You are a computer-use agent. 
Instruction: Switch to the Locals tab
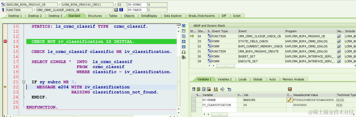[242, 79]
